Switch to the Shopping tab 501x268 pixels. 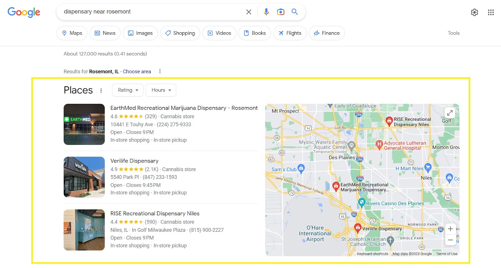[180, 33]
